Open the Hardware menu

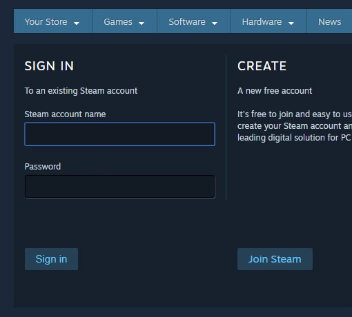(x=268, y=21)
